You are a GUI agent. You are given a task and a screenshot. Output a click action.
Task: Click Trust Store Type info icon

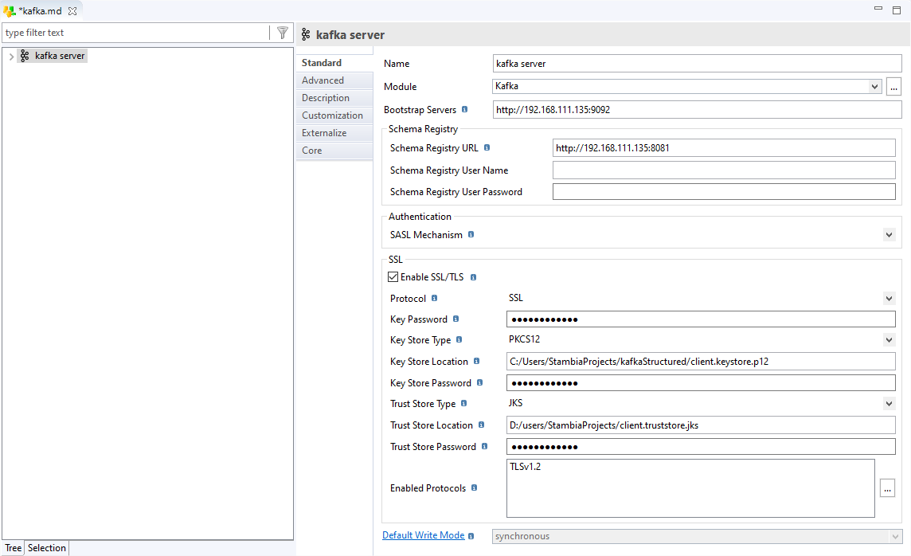pos(463,403)
